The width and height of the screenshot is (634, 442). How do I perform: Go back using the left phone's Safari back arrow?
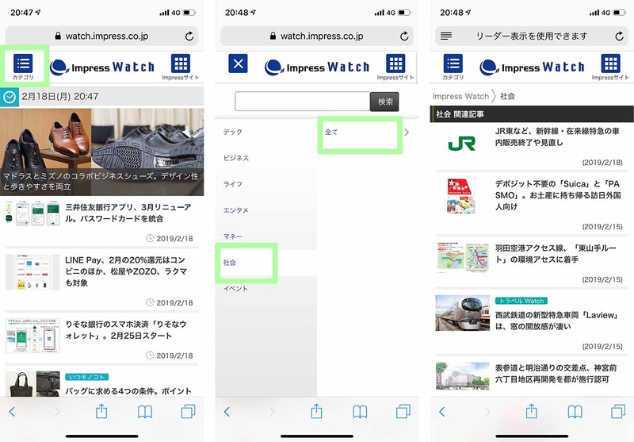(12, 412)
